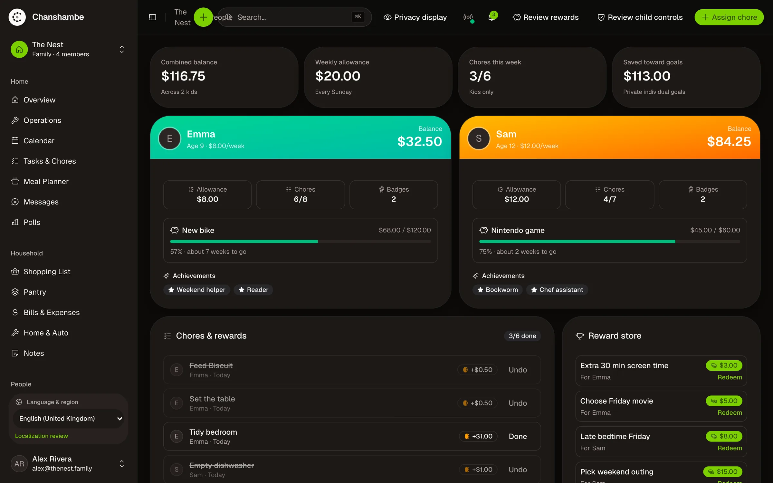Open the English (United Kingdom) language dropdown
Screen dimensions: 773x483
coord(68,419)
